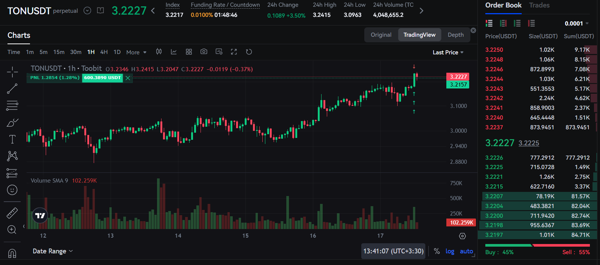Open the 13:41:07 timezone selector
This screenshot has width=600, height=265.
[x=393, y=251]
